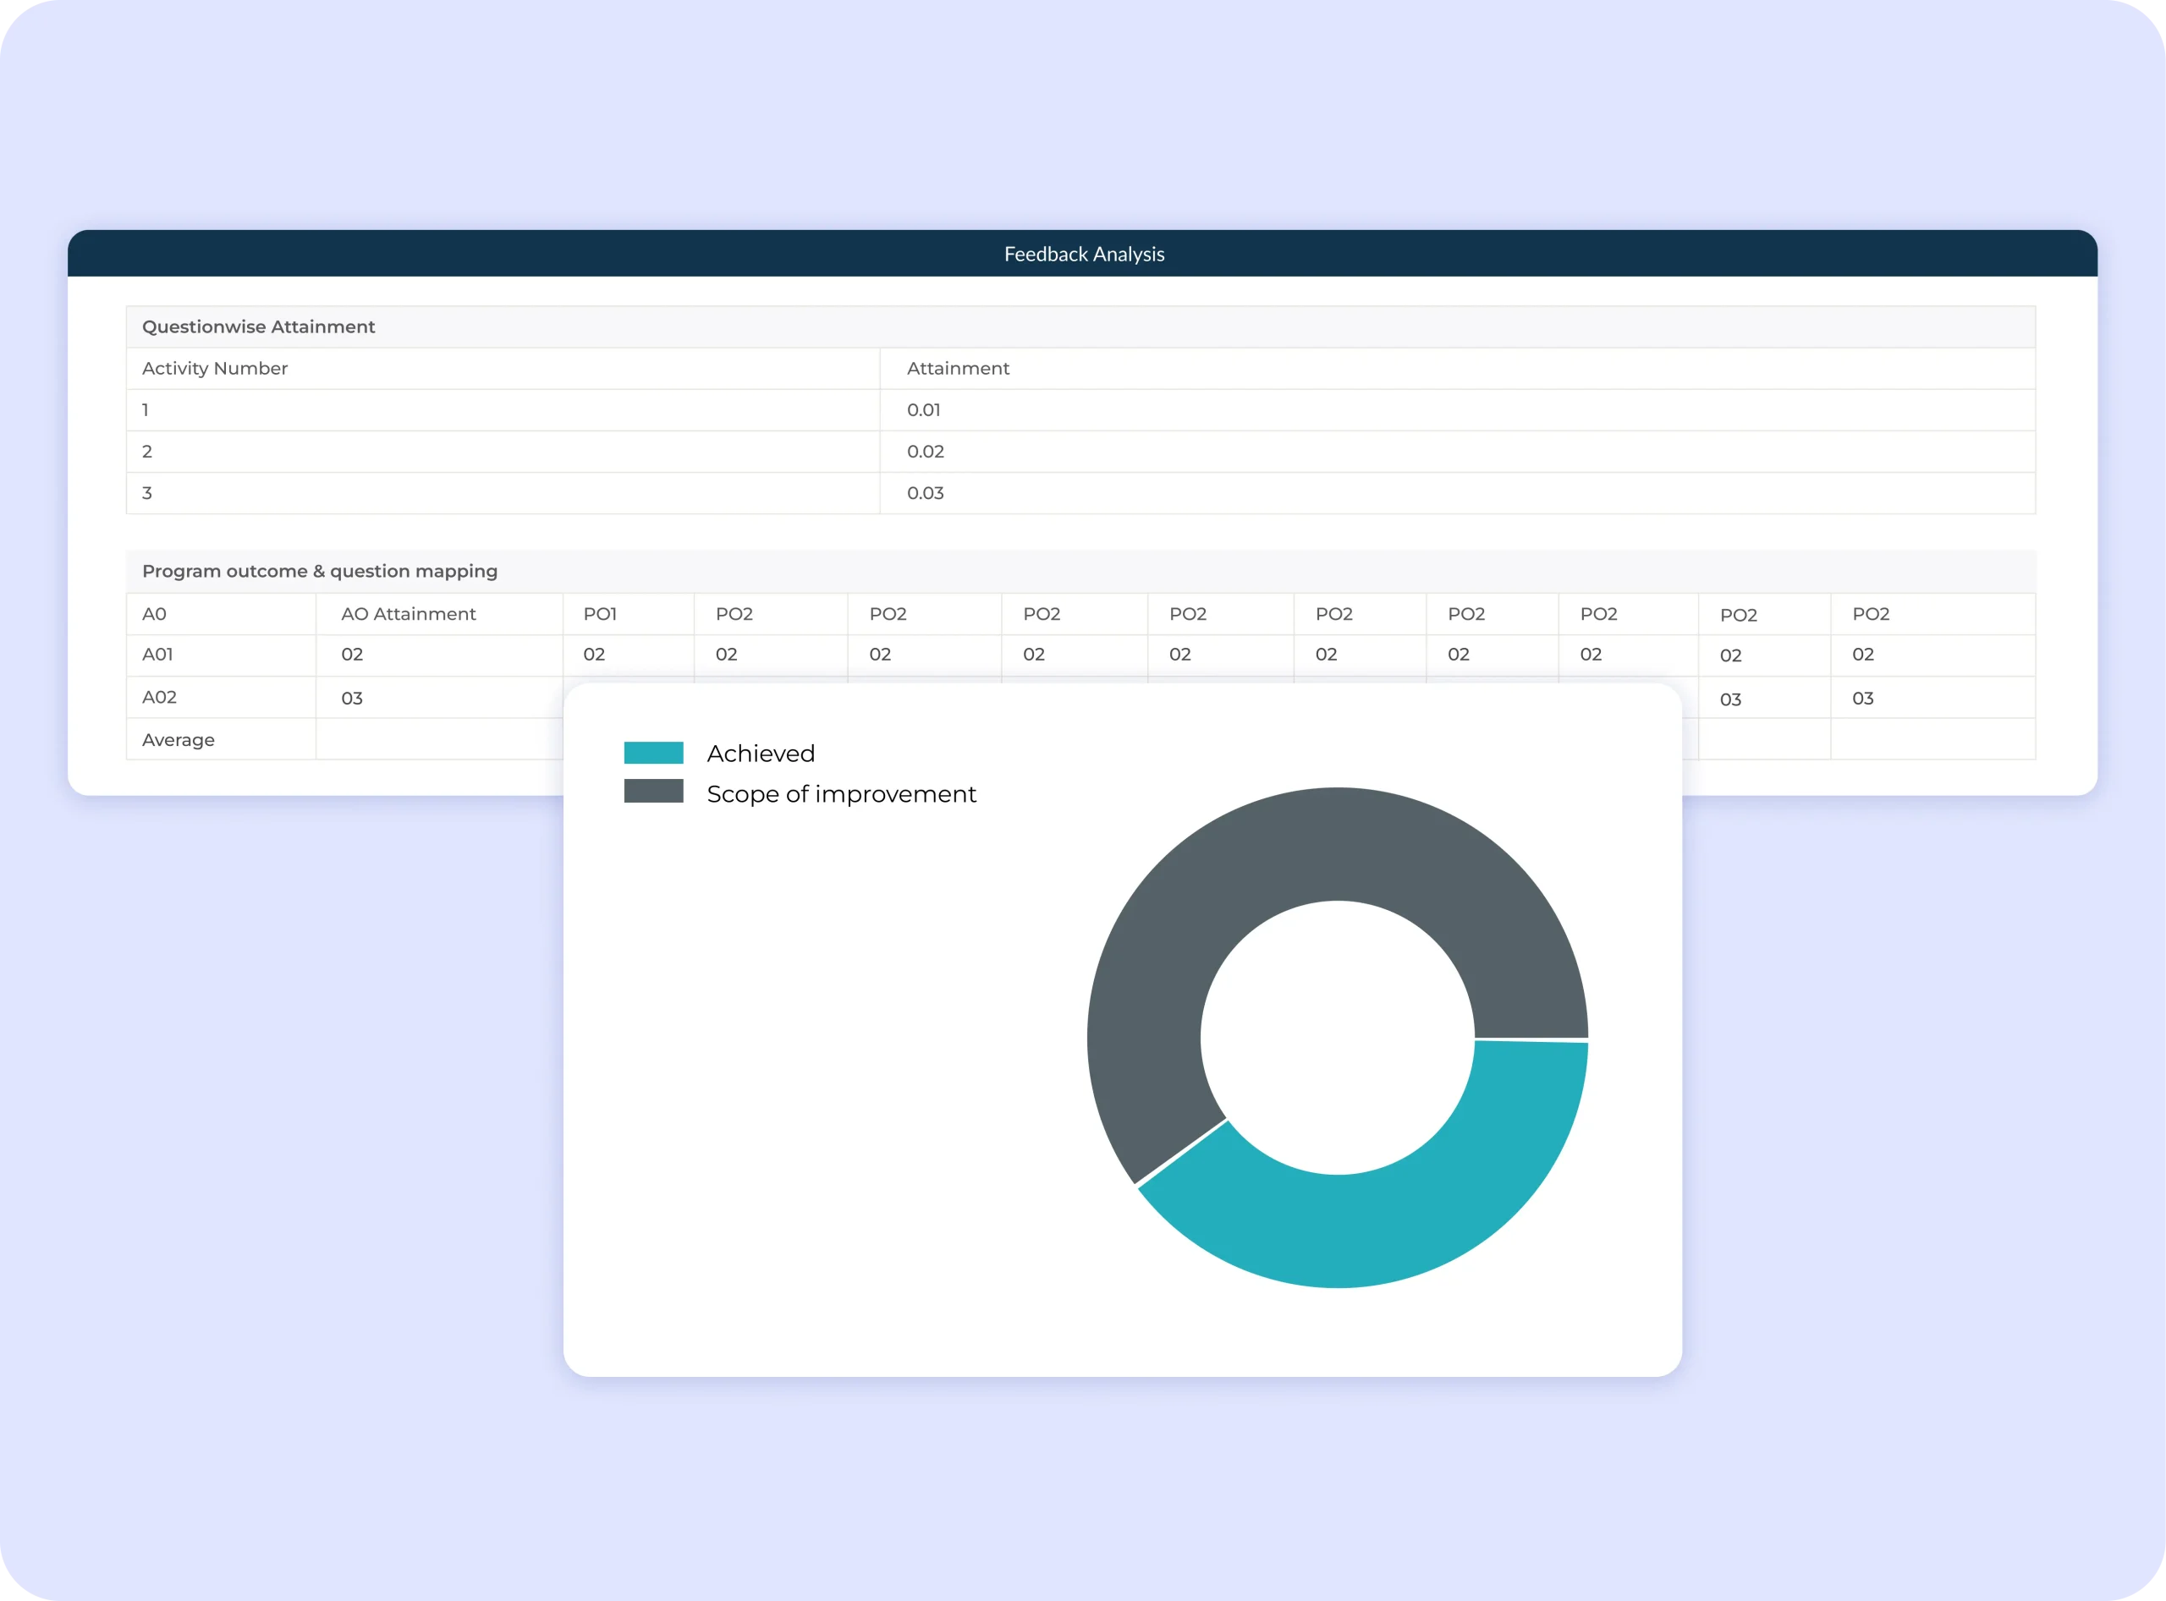The width and height of the screenshot is (2166, 1601).
Task: Select the A01 row label
Action: [157, 654]
